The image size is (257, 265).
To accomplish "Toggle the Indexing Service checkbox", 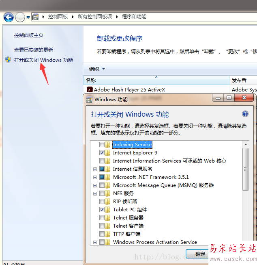I will pyautogui.click(x=102, y=145).
